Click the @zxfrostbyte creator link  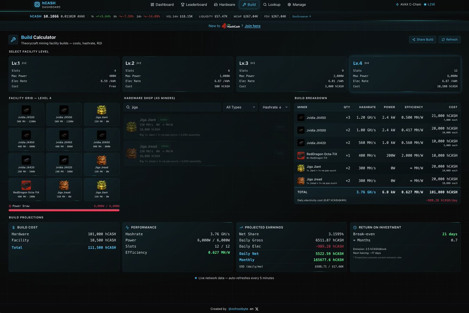[238, 309]
